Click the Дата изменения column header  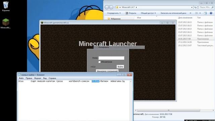click(185, 18)
